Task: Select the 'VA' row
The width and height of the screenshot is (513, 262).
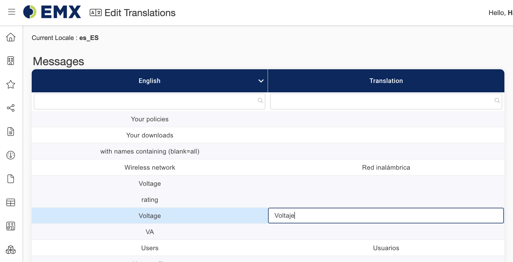Action: click(x=268, y=232)
